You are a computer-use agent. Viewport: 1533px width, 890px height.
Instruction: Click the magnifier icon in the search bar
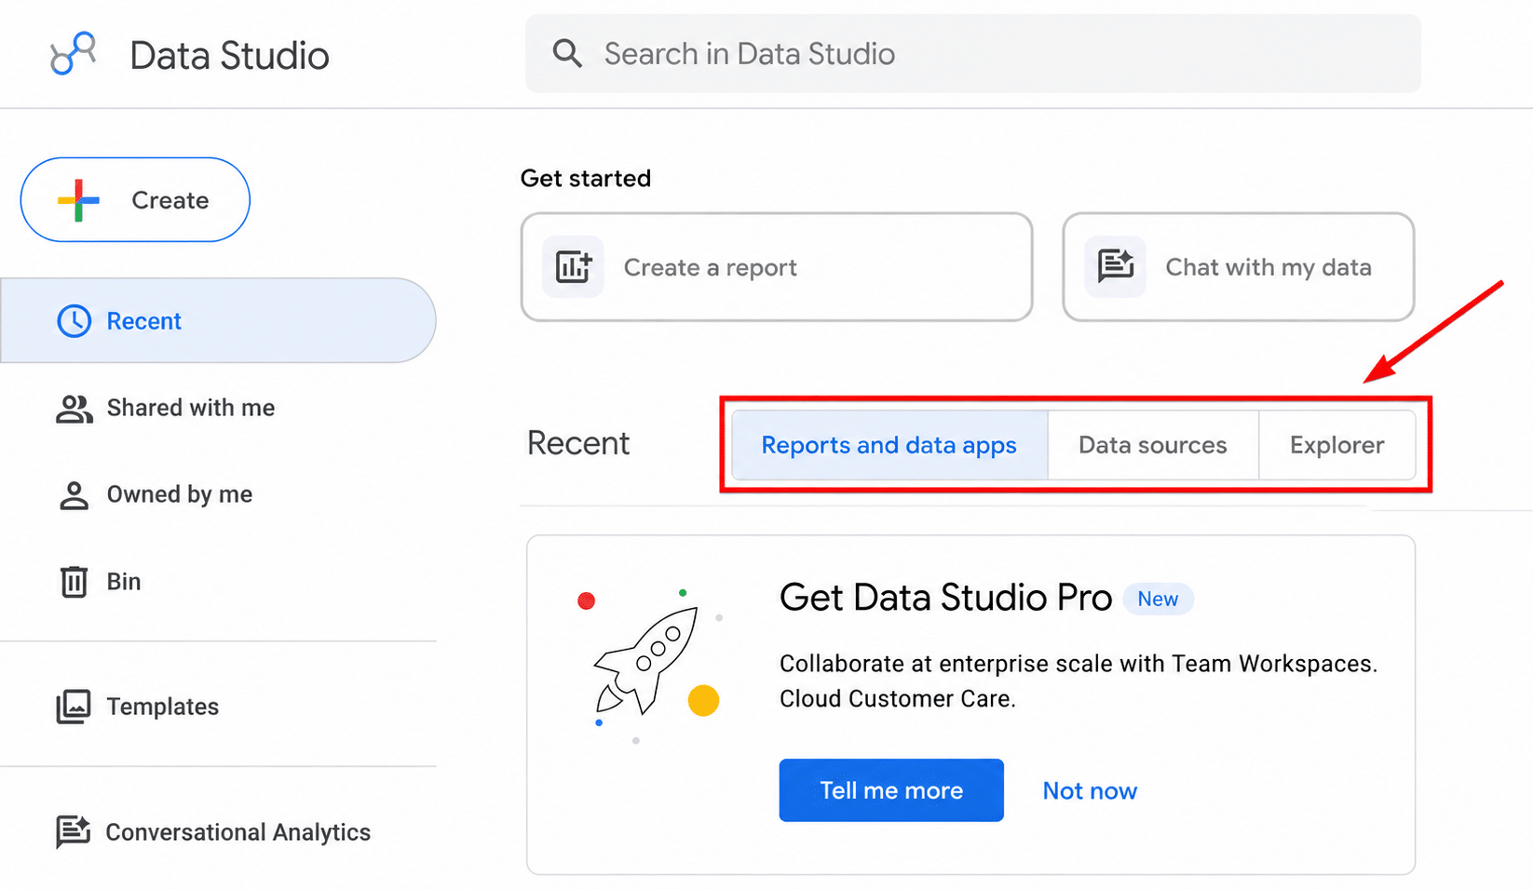pyautogui.click(x=567, y=54)
